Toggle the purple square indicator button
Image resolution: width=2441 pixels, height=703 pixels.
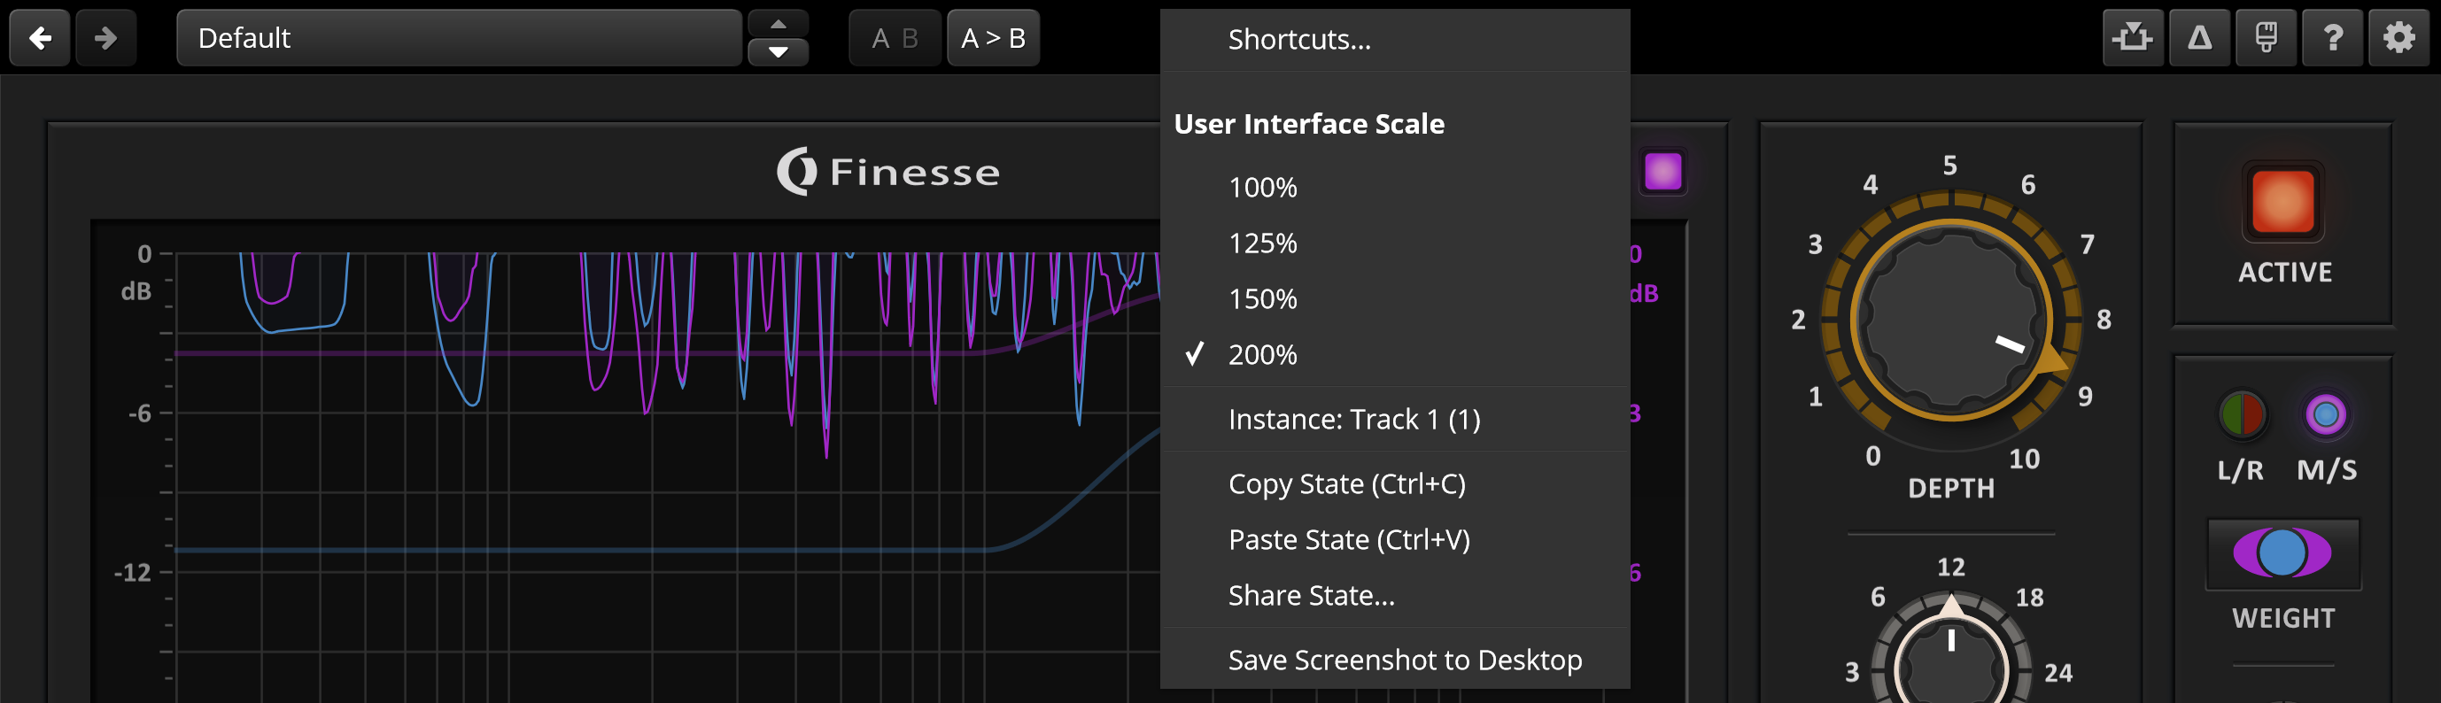[x=1662, y=173]
